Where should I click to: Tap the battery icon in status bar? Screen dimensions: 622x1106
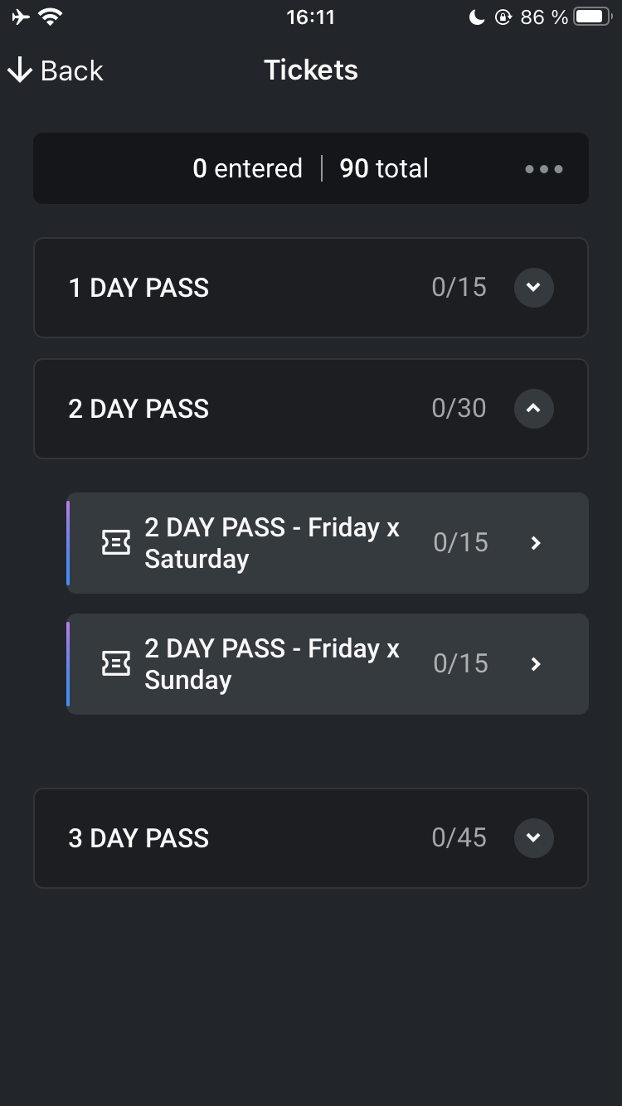[x=593, y=17]
